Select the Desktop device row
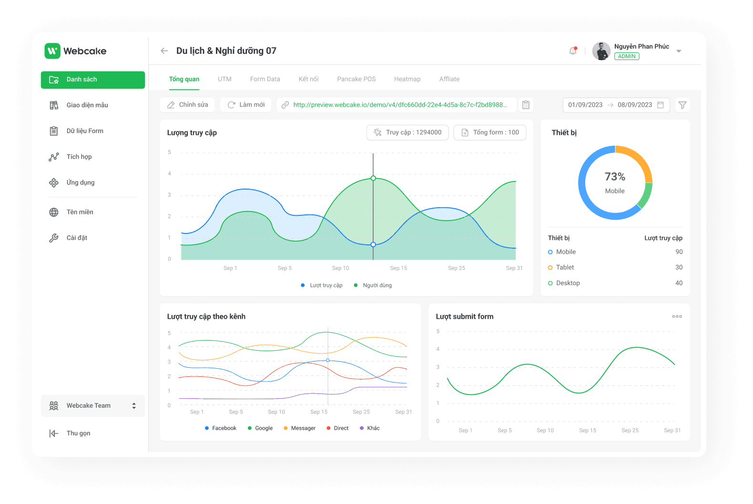The height and width of the screenshot is (504, 753). pos(615,283)
